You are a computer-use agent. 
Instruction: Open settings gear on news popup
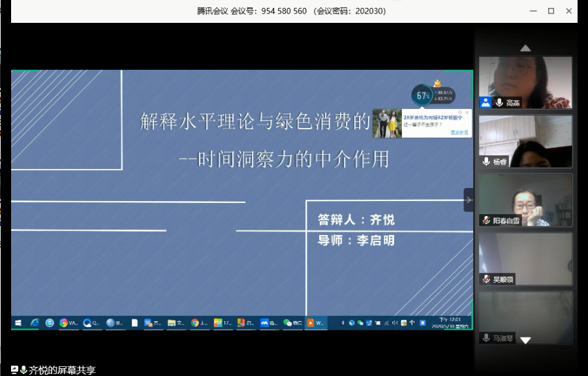point(460,112)
